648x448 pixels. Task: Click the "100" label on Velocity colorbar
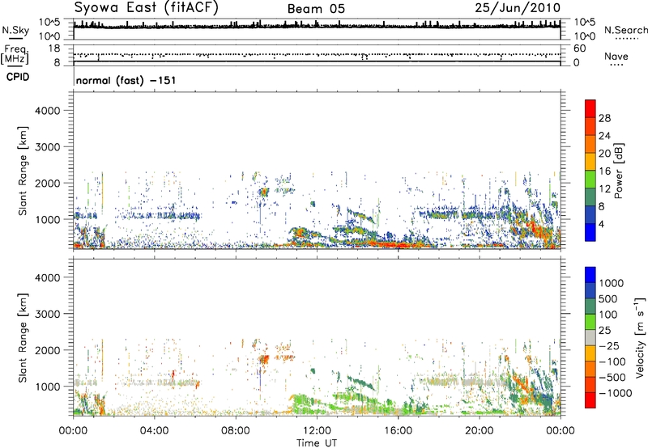pos(607,315)
